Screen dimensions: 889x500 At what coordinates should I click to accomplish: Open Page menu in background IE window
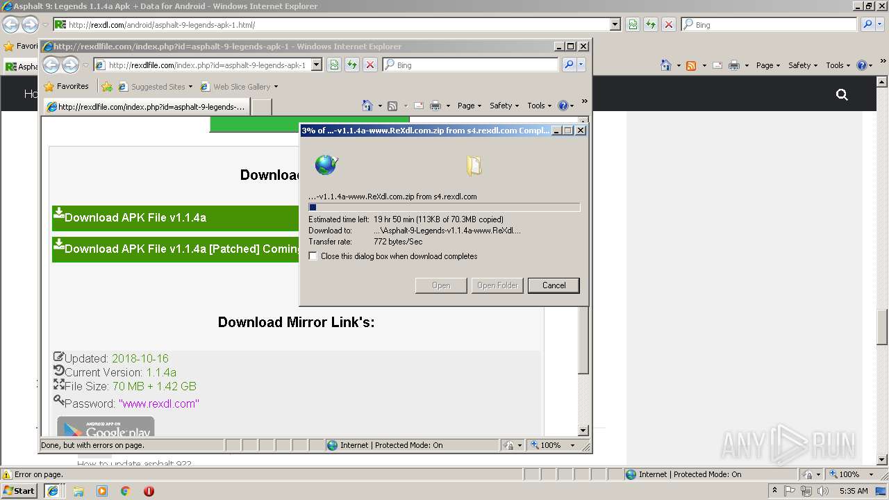pos(768,65)
